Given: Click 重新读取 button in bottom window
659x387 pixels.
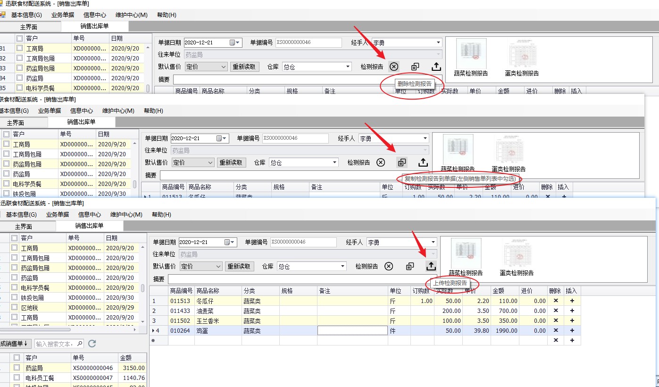Looking at the screenshot, I should pyautogui.click(x=239, y=266).
